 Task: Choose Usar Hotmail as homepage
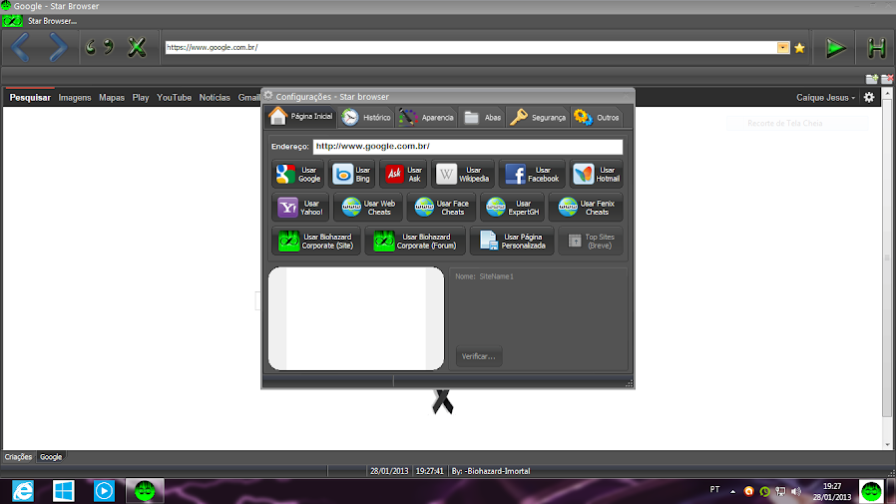(x=596, y=175)
